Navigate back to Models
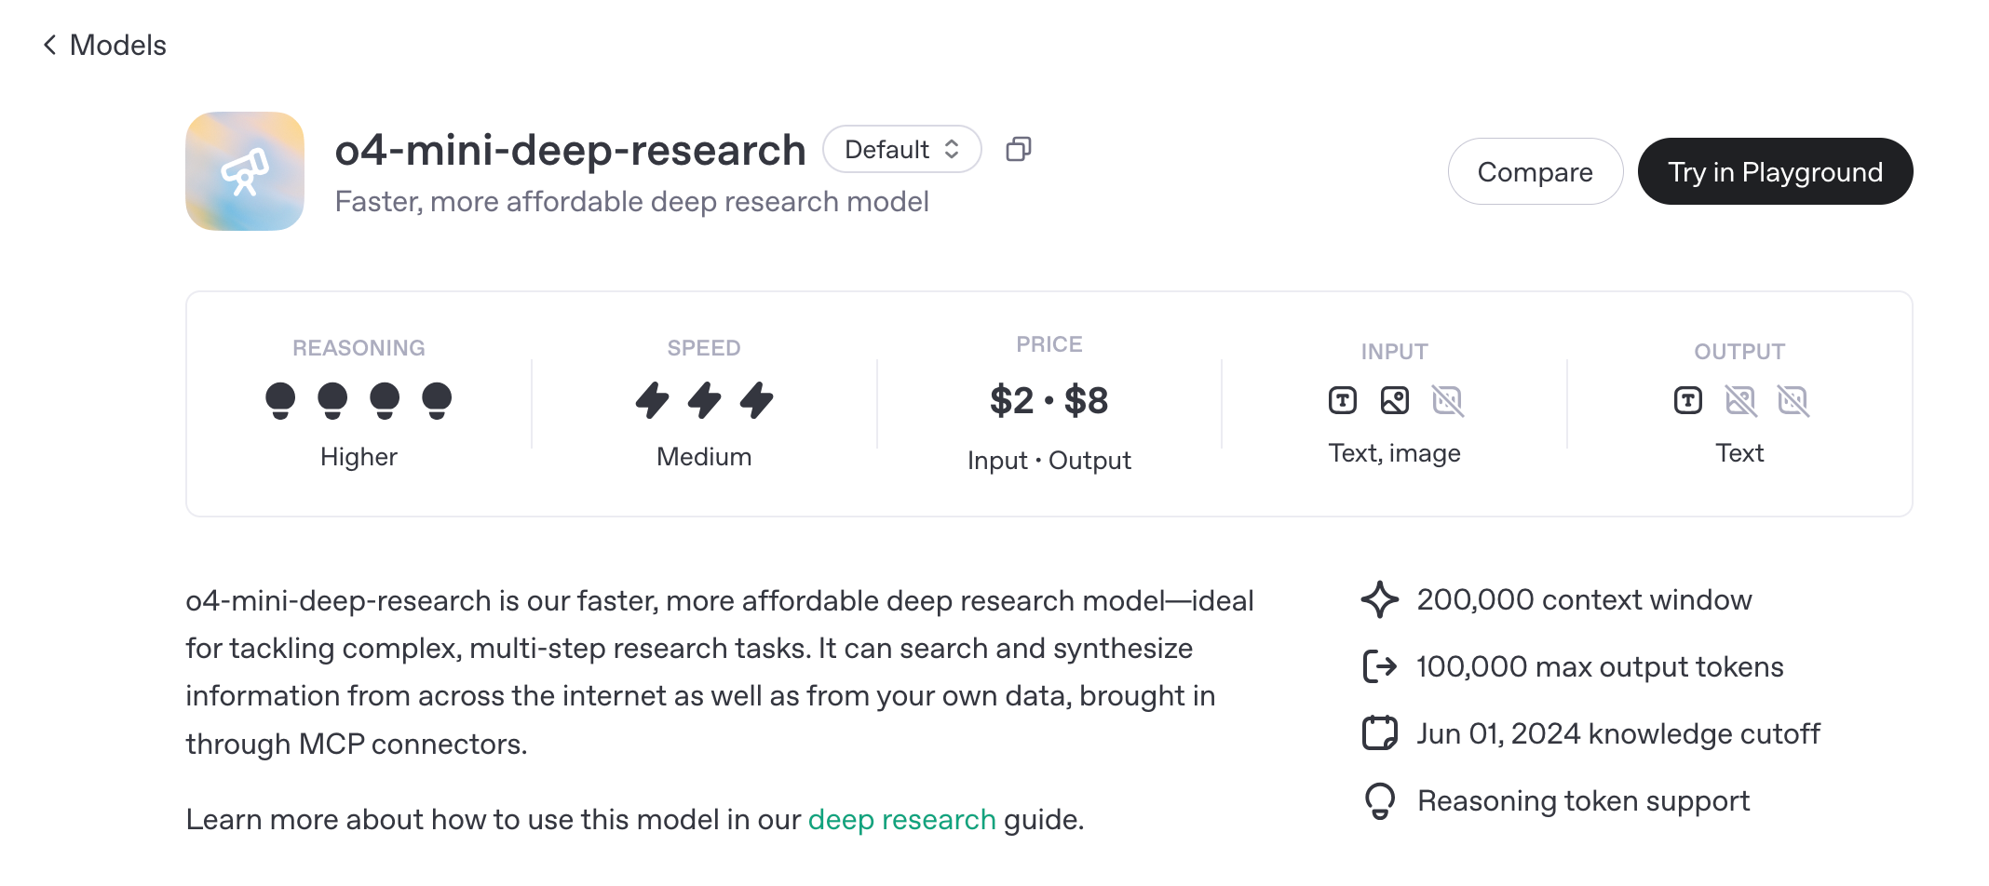 (x=116, y=44)
